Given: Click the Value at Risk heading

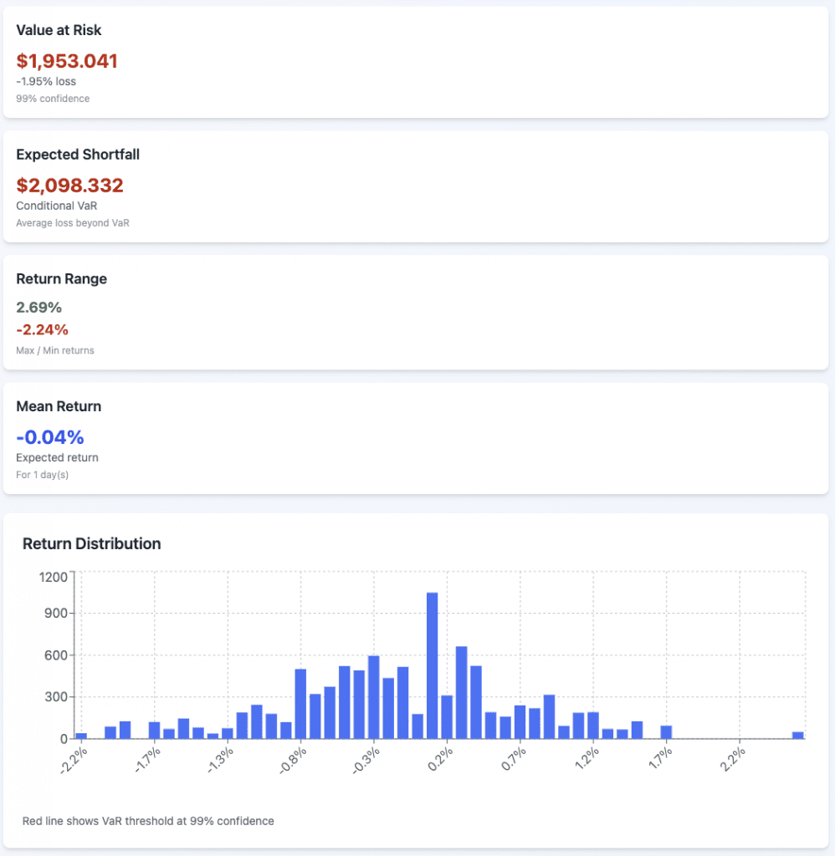Looking at the screenshot, I should [x=59, y=30].
